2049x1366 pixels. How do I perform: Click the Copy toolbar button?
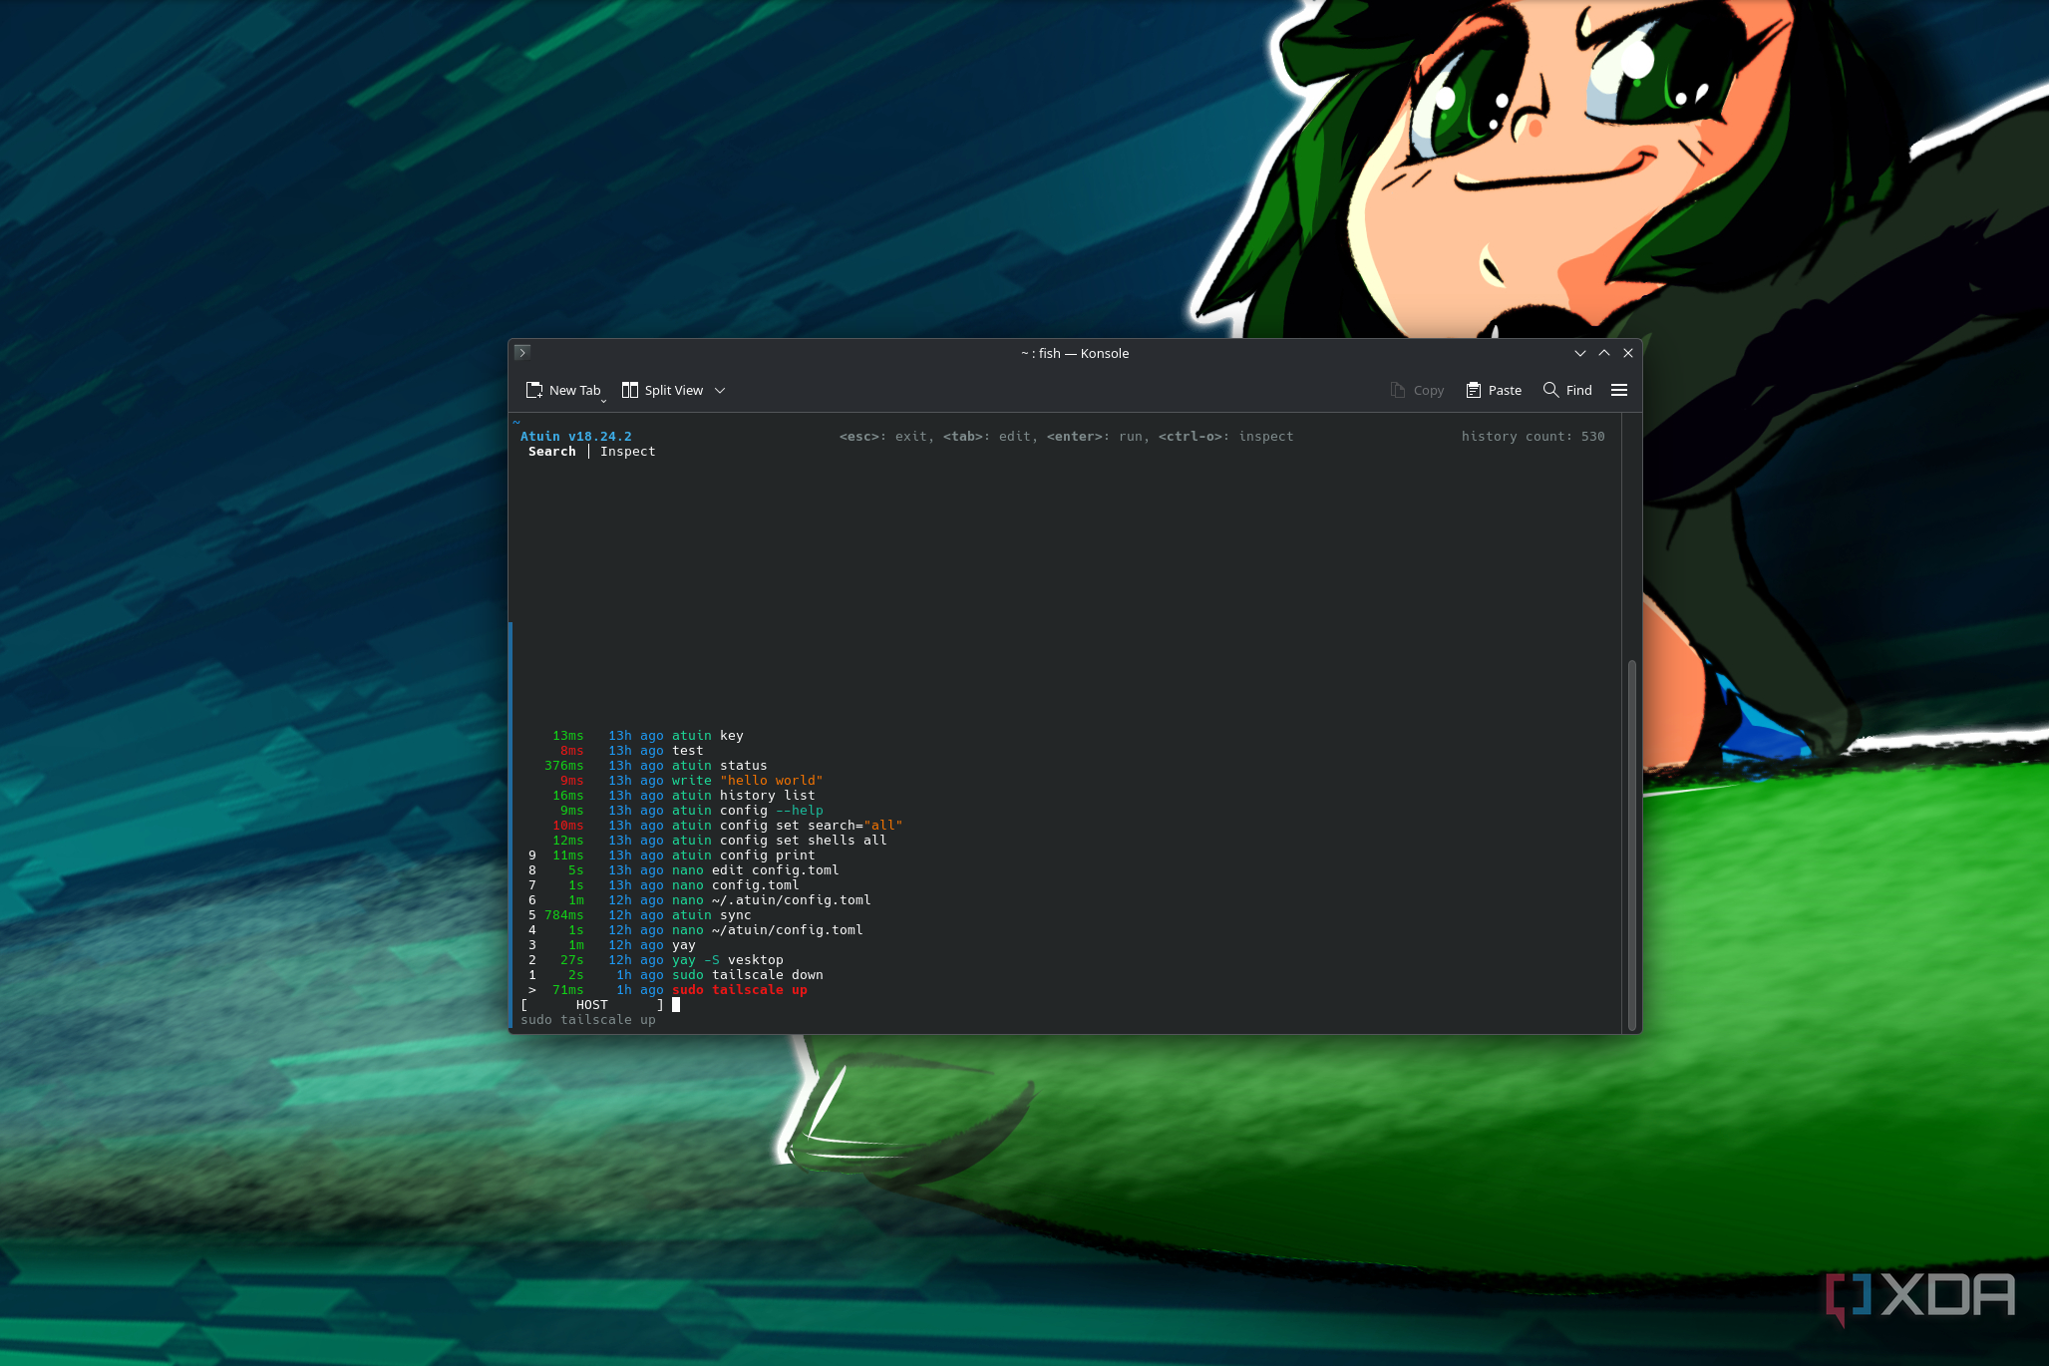pyautogui.click(x=1417, y=390)
